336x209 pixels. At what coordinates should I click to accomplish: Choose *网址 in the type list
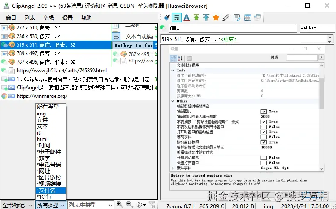[51, 171]
